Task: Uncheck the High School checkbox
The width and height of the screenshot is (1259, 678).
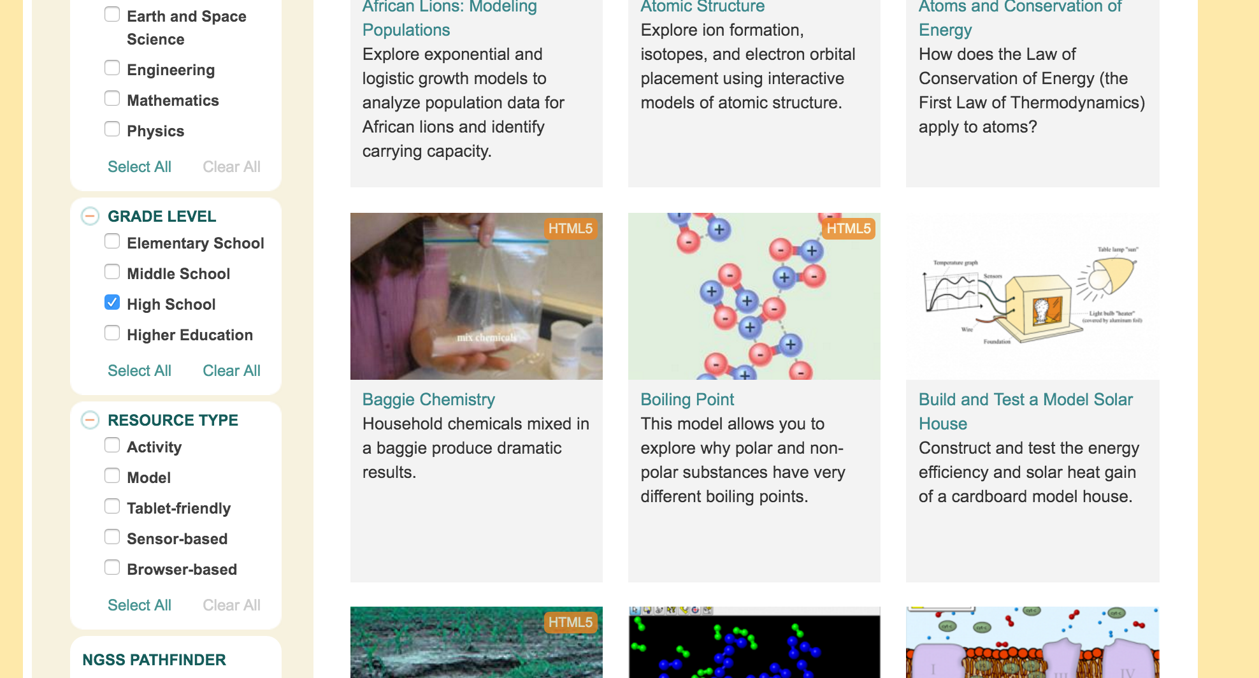Action: (112, 303)
